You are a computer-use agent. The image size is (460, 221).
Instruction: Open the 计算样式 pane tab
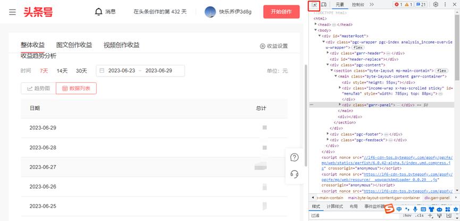pyautogui.click(x=334, y=206)
